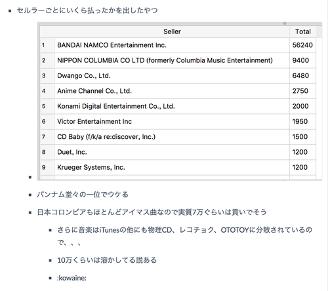This screenshot has width=328, height=291.
Task: Select the CD Baby seller cell
Action: click(172, 137)
